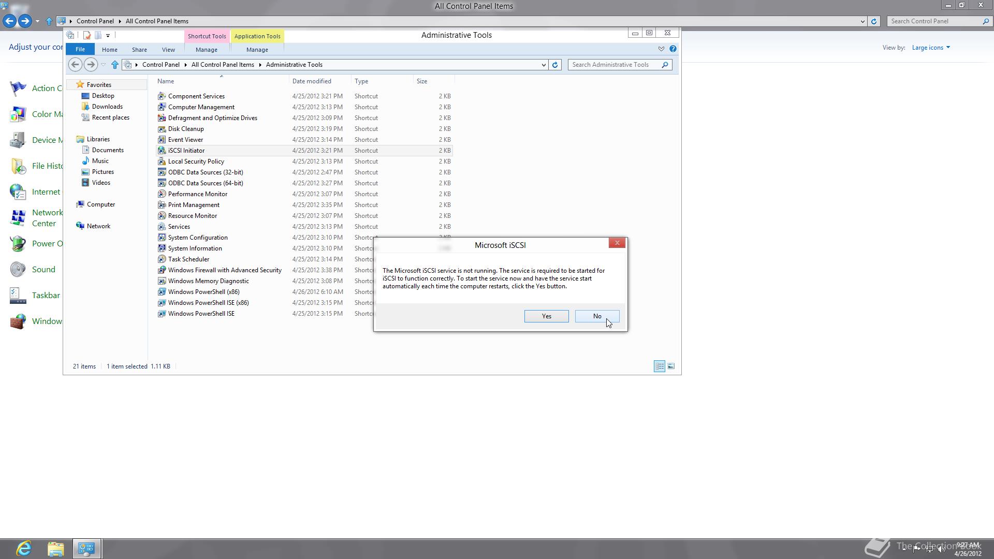This screenshot has width=994, height=559.
Task: Launch Internet Explorer from taskbar
Action: (24, 549)
